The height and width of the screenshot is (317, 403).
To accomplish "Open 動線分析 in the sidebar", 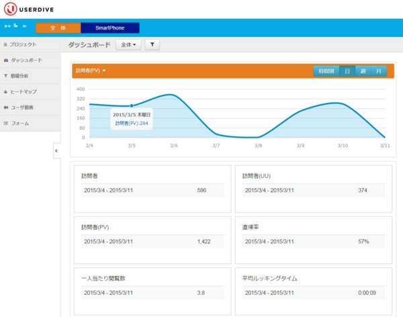I will [30, 76].
